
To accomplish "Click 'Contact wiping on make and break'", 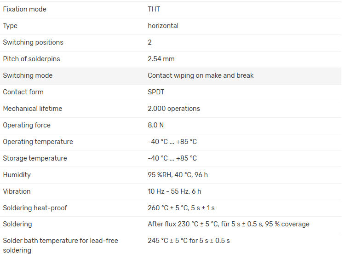I will [201, 75].
